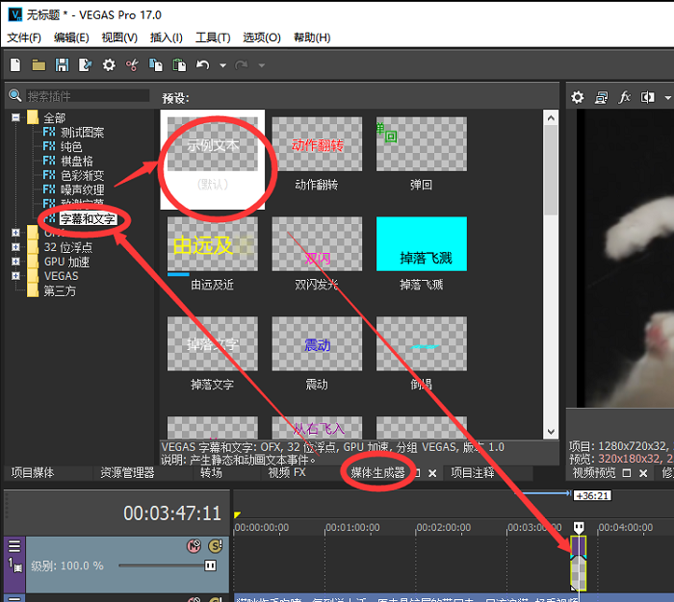
Task: Adjust track 1 级别 slider handle
Action: pyautogui.click(x=211, y=565)
